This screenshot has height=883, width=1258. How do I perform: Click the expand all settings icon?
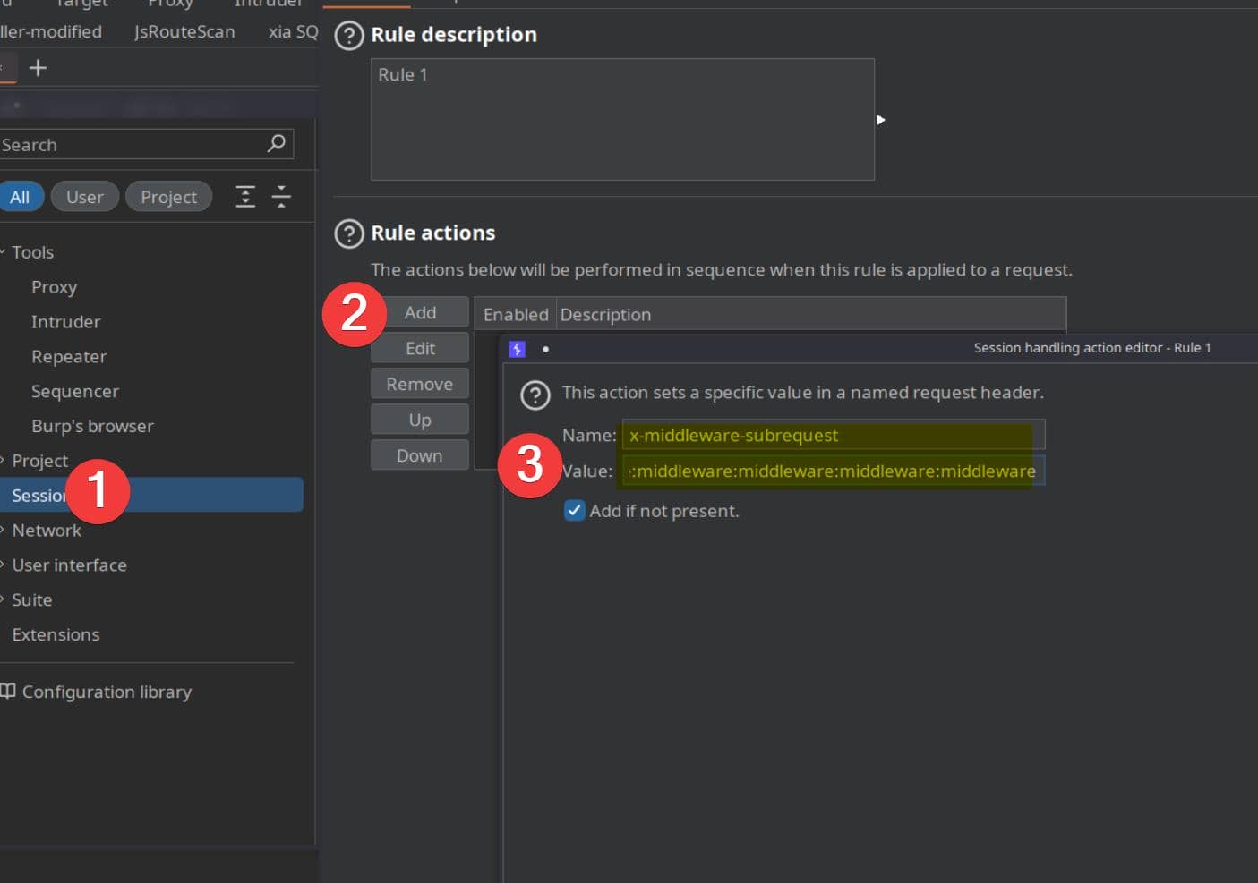click(245, 197)
